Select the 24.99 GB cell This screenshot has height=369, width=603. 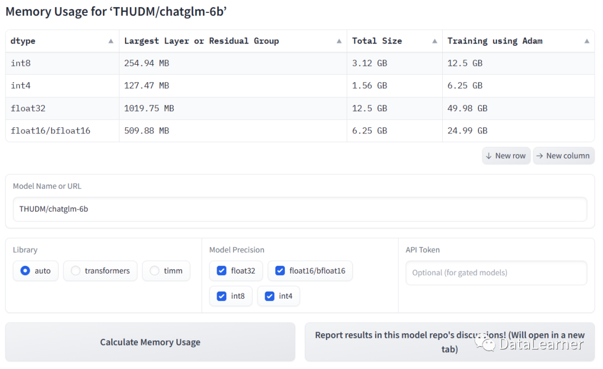(518, 131)
